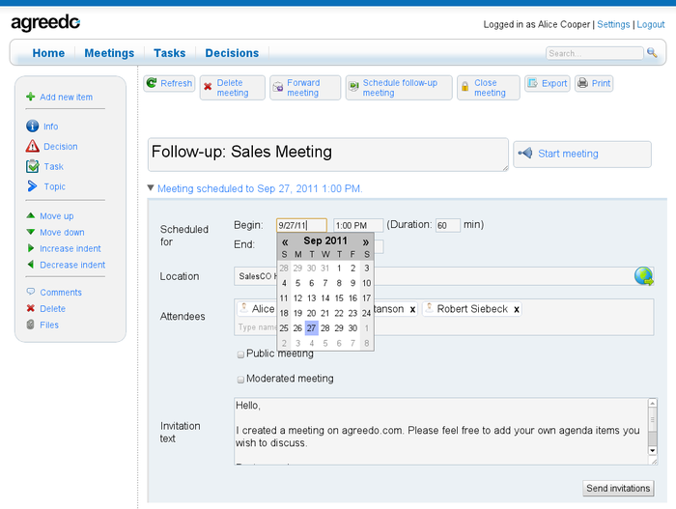Collapse the Meeting scheduled details section

[x=151, y=188]
